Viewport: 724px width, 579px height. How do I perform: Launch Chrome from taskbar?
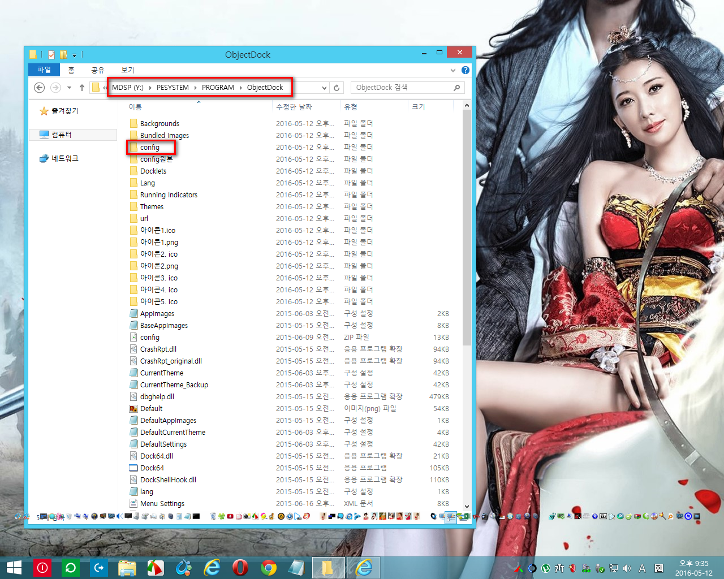point(269,567)
